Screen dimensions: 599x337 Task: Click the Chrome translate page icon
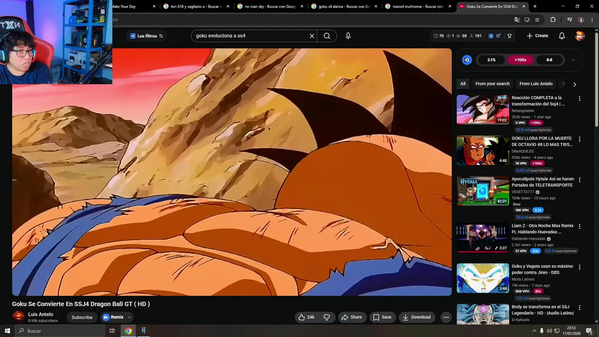click(x=517, y=20)
